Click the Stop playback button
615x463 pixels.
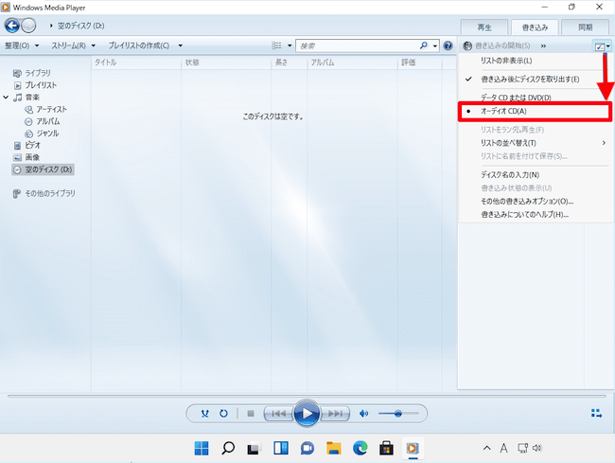click(x=251, y=414)
